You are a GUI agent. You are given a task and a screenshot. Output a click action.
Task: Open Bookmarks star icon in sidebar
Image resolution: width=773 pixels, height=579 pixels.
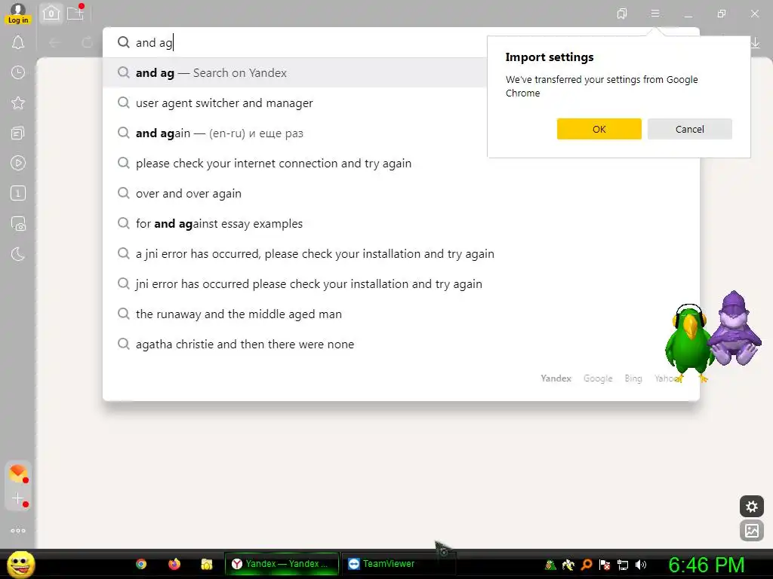[x=18, y=103]
